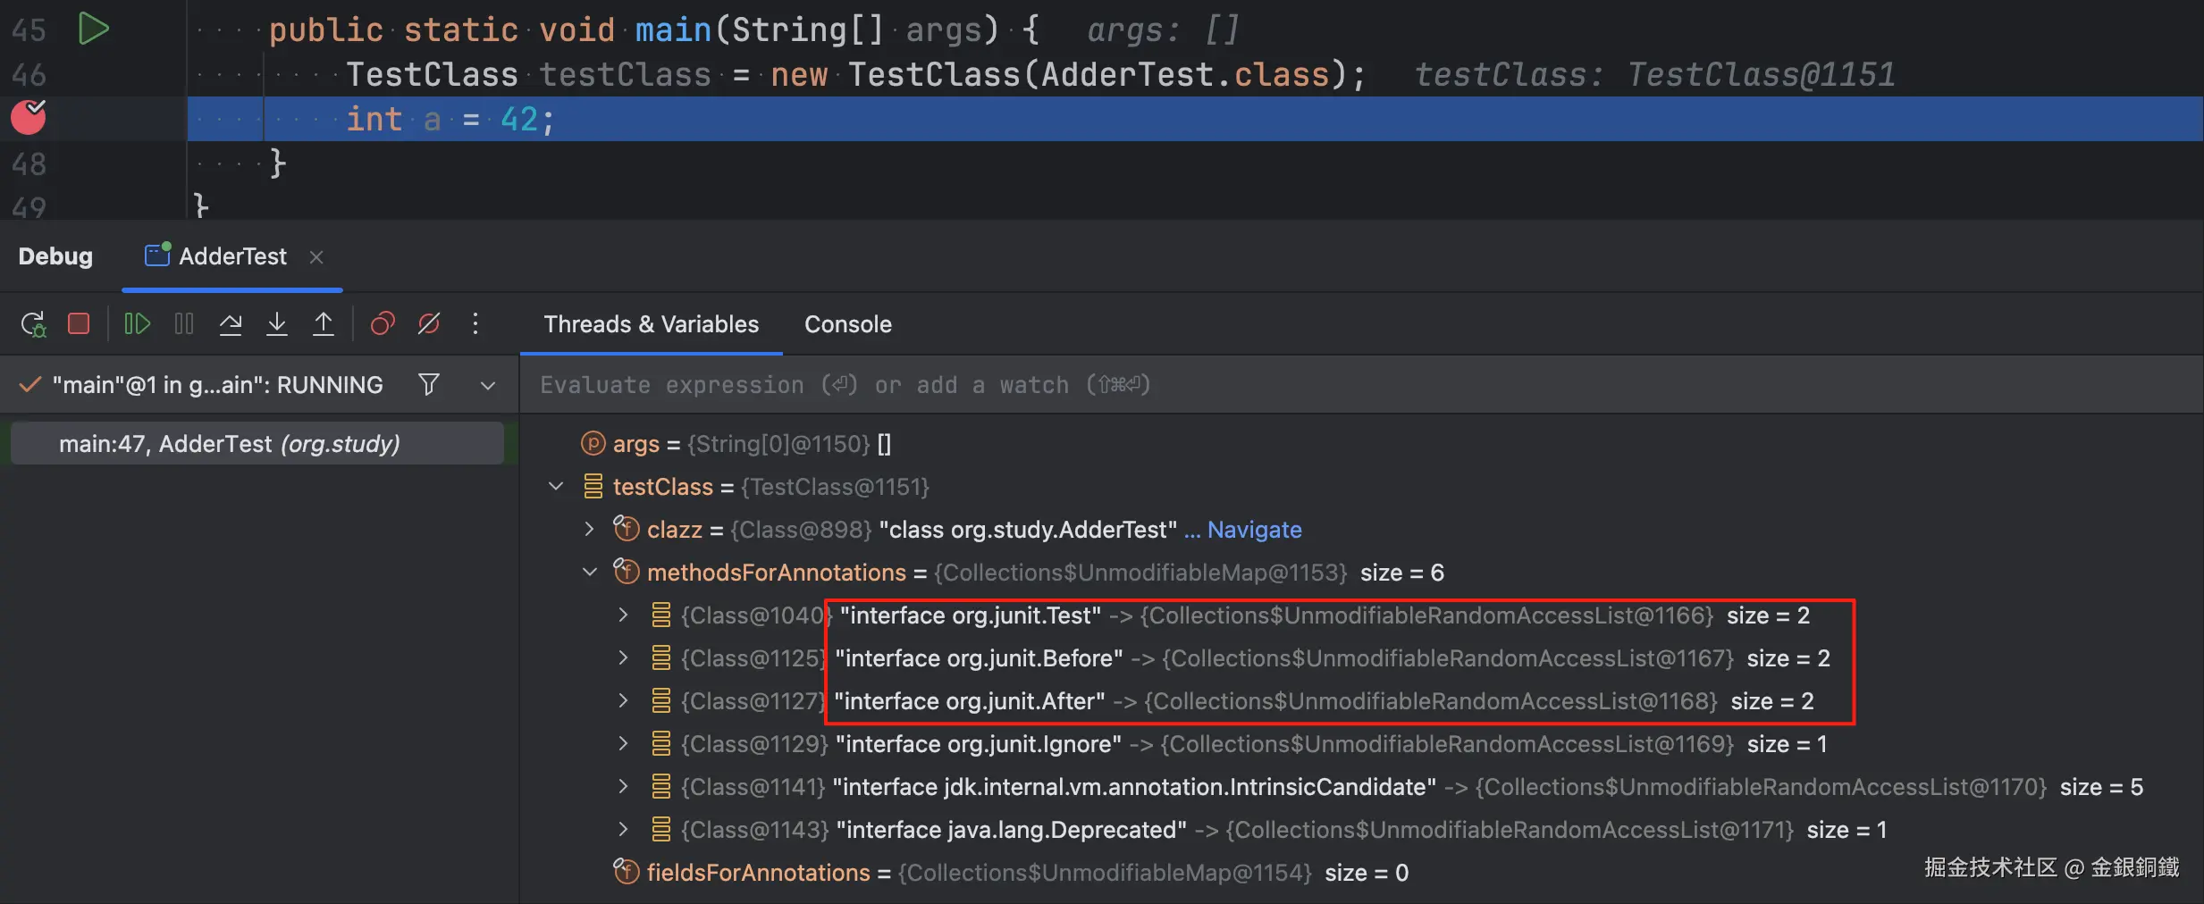Viewport: 2204px width, 904px height.
Task: Stop the debug session
Action: tap(79, 323)
